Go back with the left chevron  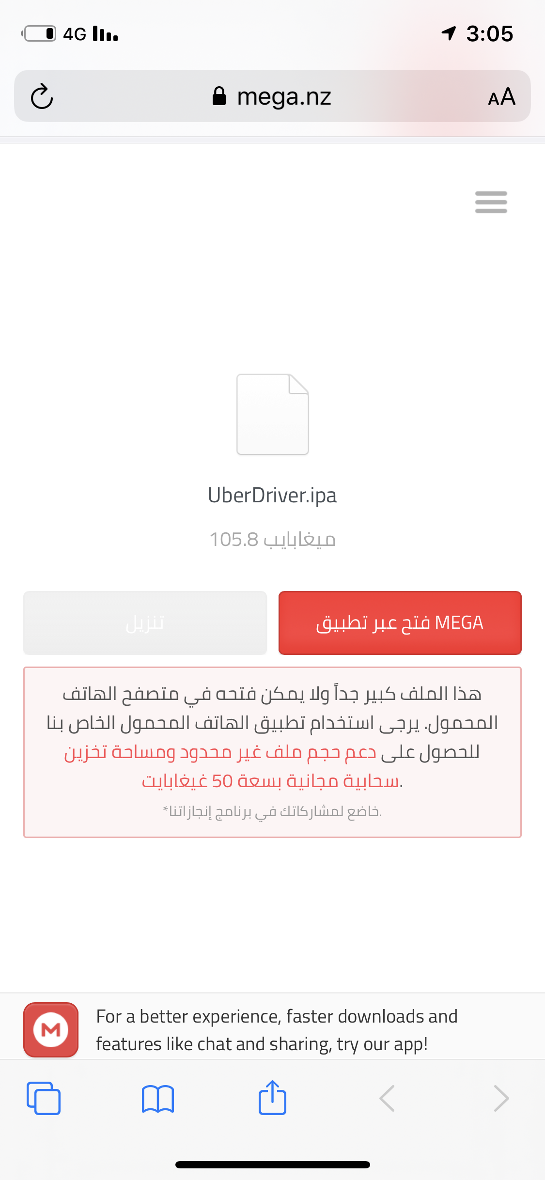tap(387, 1098)
